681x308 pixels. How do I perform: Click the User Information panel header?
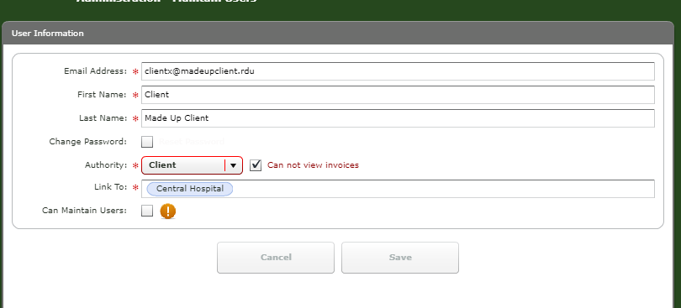click(x=338, y=33)
